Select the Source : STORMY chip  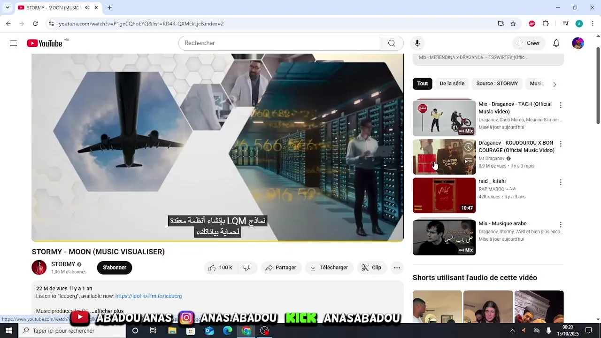click(497, 84)
